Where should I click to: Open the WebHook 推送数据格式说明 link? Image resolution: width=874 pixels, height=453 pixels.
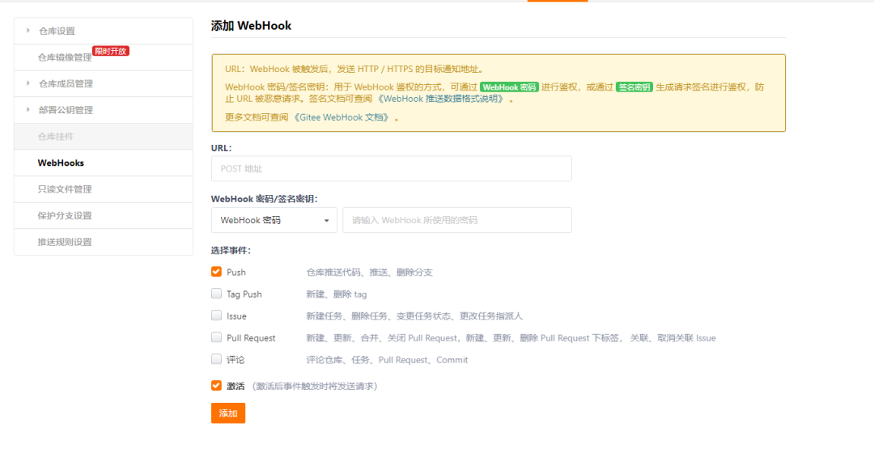point(442,99)
